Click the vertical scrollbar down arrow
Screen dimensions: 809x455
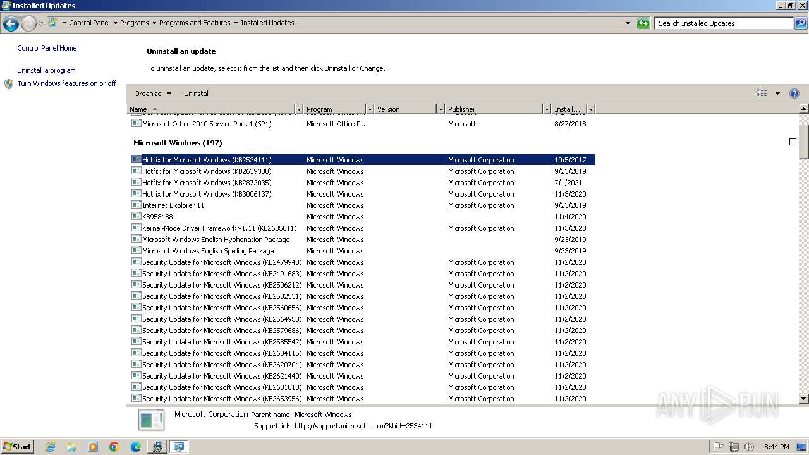[x=804, y=399]
